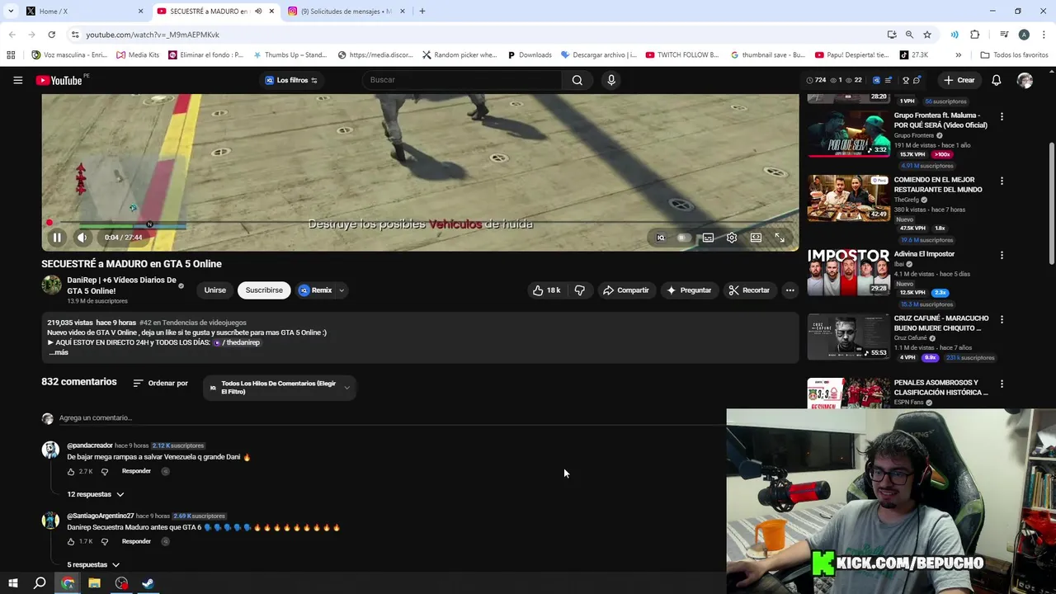Click the 724 clock stat in header
Screen dimensions: 1056x594
point(816,80)
